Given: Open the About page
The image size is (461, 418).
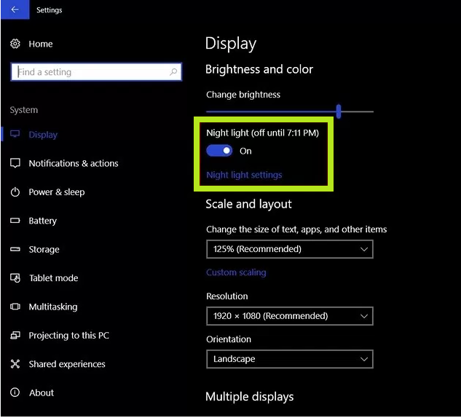Looking at the screenshot, I should click(x=42, y=393).
